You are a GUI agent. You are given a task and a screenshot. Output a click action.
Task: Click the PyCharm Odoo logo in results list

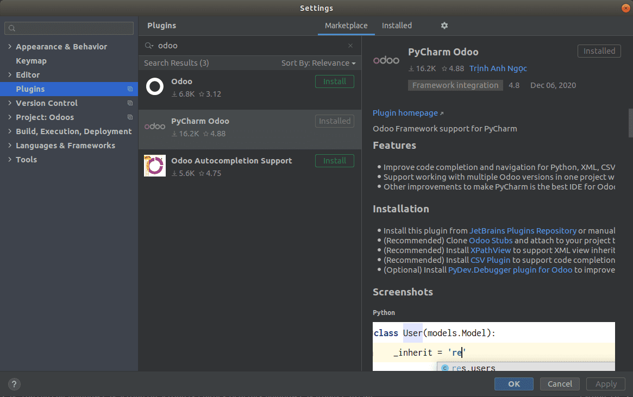pyautogui.click(x=155, y=127)
